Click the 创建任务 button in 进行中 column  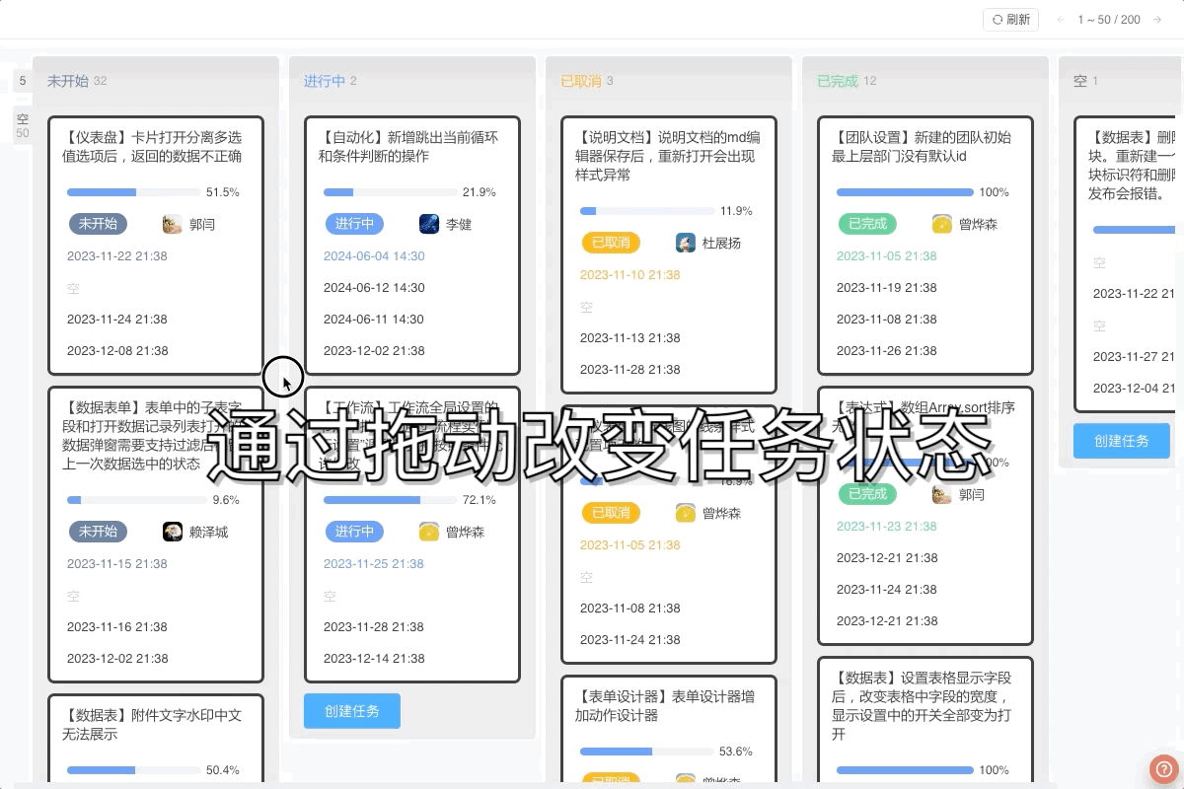[352, 710]
